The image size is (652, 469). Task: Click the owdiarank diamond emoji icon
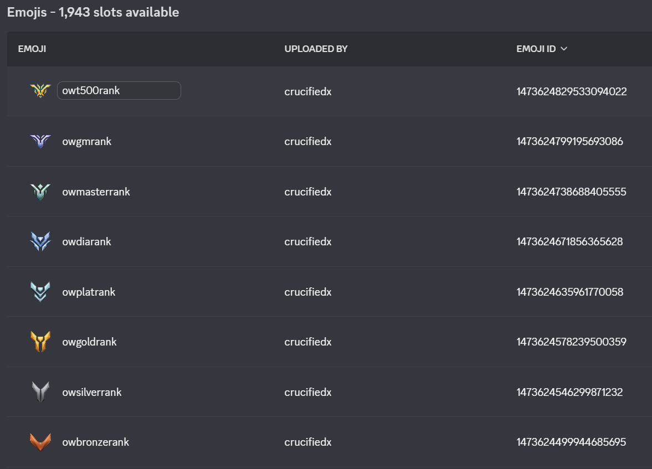click(x=40, y=241)
